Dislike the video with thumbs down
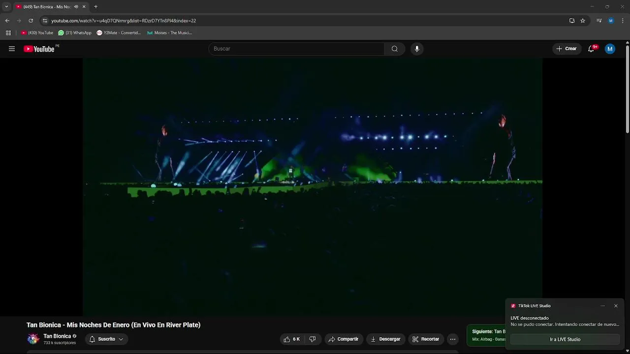 coord(313,339)
